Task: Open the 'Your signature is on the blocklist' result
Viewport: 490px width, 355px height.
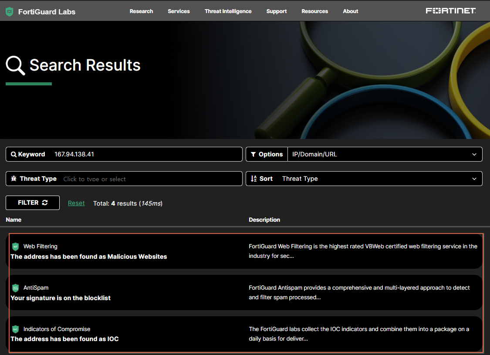Action: coord(61,298)
